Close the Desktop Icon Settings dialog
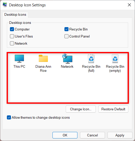The image size is (135, 141). click(129, 5)
